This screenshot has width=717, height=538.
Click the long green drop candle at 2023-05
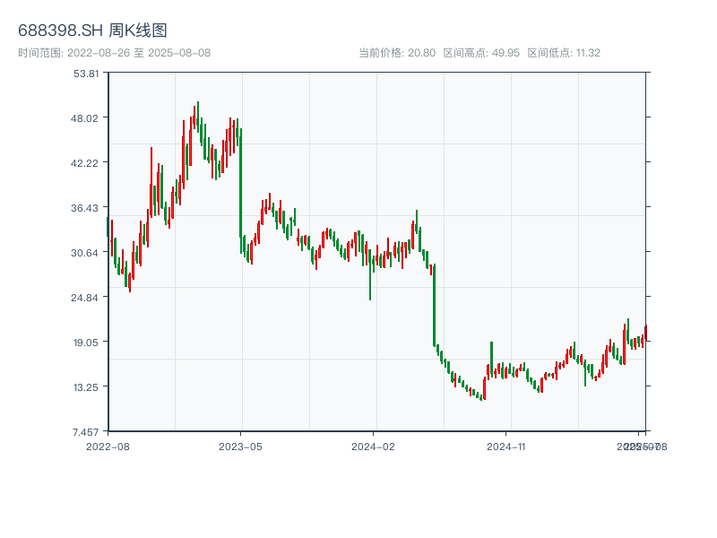tap(240, 188)
